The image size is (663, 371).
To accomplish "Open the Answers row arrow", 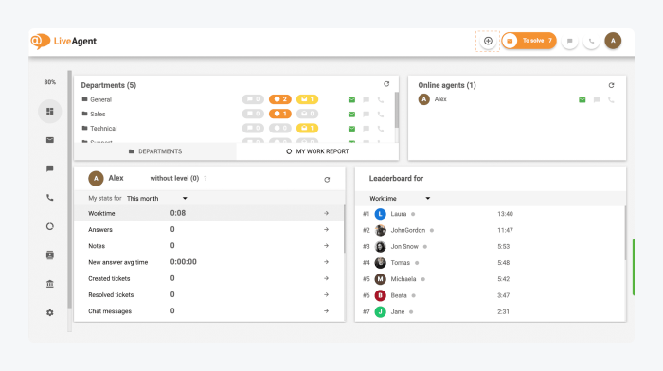I will tap(326, 229).
